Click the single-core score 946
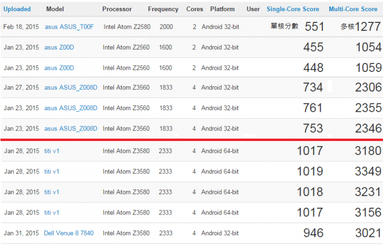Screen dimensions: 383x246 [313, 233]
